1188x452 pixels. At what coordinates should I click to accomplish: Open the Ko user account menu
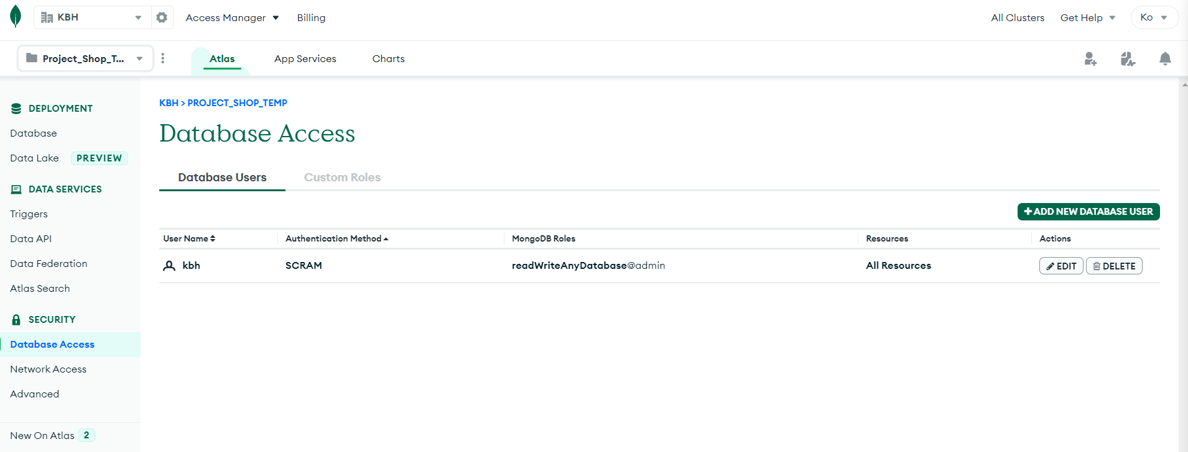click(1154, 17)
